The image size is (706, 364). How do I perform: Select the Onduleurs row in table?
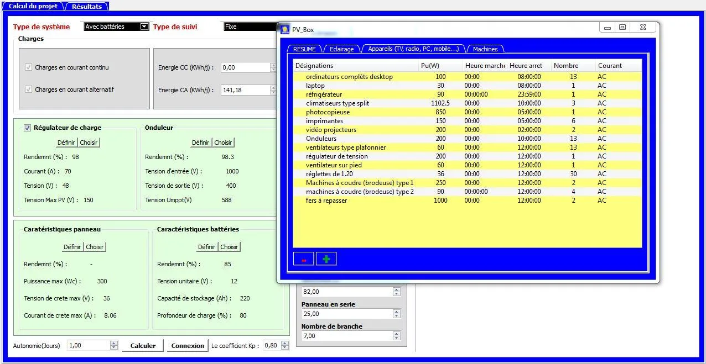[468, 139]
